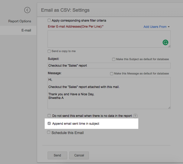Image resolution: width=183 pixels, height=164 pixels.
Task: Click the Send button
Action: (57, 155)
